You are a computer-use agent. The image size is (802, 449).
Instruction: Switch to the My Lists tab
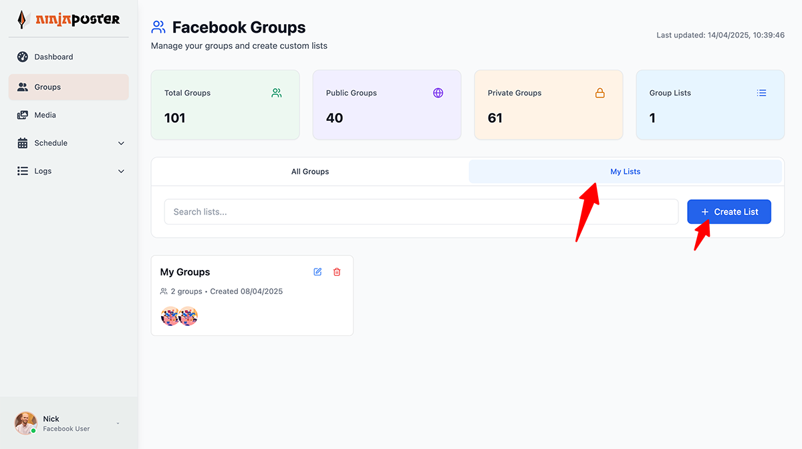click(626, 172)
